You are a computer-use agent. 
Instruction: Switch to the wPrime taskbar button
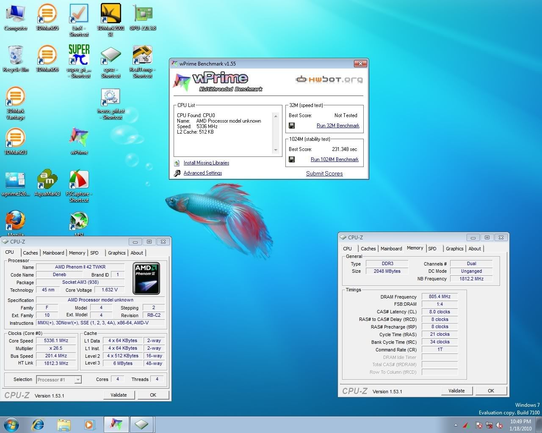(x=116, y=424)
